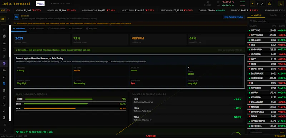Select the large A font size
This screenshot has width=286, height=138.
click(x=262, y=4)
